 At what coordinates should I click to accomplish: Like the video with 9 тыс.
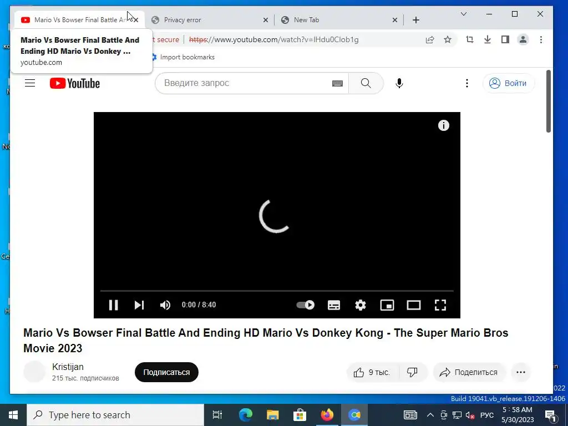coord(372,372)
